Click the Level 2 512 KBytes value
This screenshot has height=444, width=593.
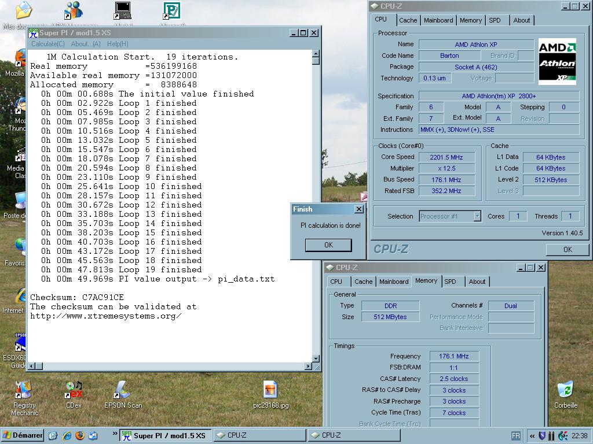pos(551,180)
